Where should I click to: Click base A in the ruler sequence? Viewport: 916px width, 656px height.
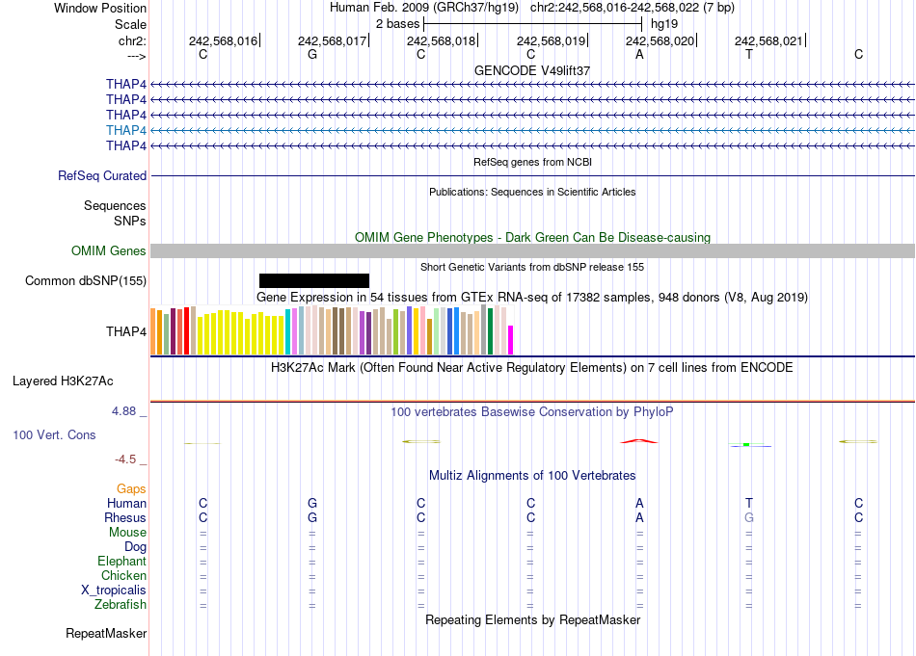[639, 54]
